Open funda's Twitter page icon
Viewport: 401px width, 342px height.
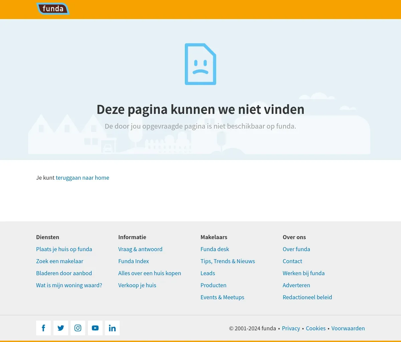pos(61,328)
